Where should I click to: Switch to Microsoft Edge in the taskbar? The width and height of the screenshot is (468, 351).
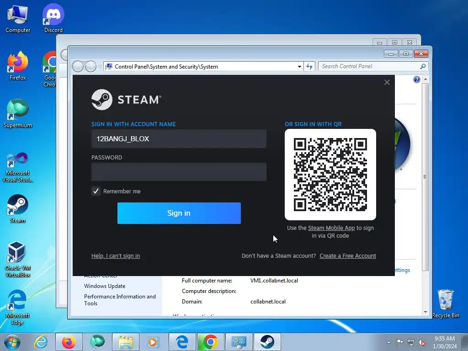pyautogui.click(x=182, y=342)
